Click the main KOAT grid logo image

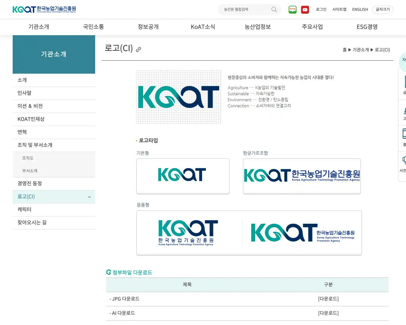coord(179,97)
